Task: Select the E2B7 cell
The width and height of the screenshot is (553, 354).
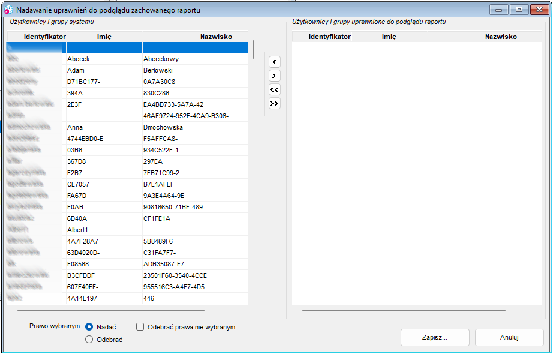Action: pos(104,173)
